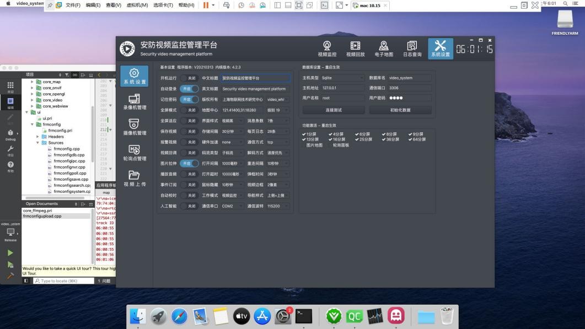Switch to the 系统设置 tab in top navigation

pos(440,48)
